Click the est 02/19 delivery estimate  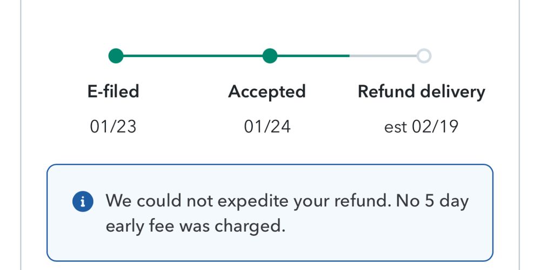(x=421, y=127)
